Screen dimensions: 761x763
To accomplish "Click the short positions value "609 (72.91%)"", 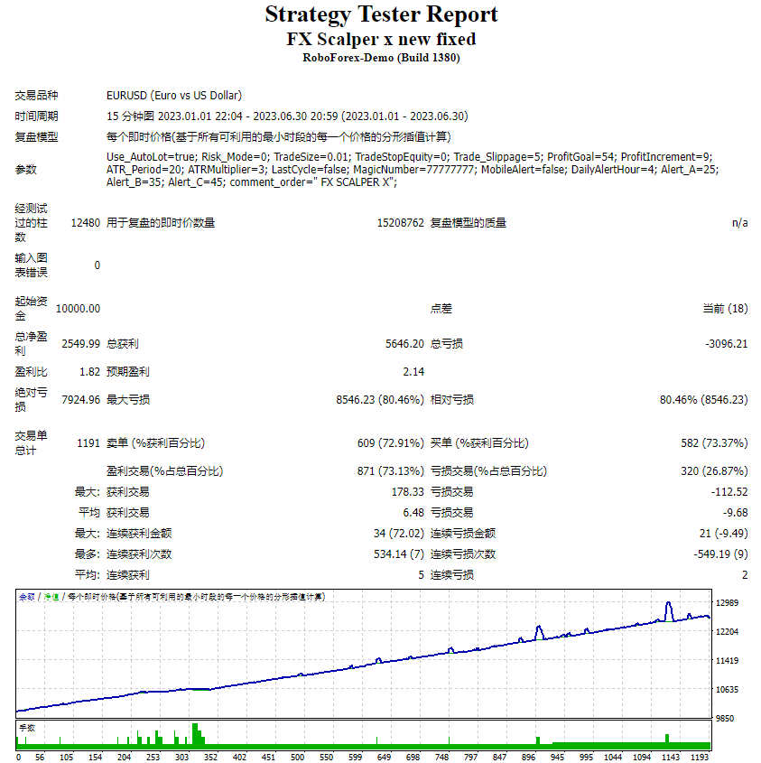I will tap(391, 443).
